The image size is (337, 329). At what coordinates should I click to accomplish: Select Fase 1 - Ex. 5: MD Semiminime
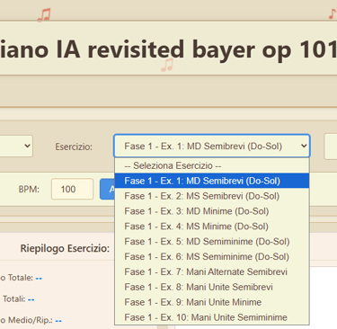(x=212, y=242)
